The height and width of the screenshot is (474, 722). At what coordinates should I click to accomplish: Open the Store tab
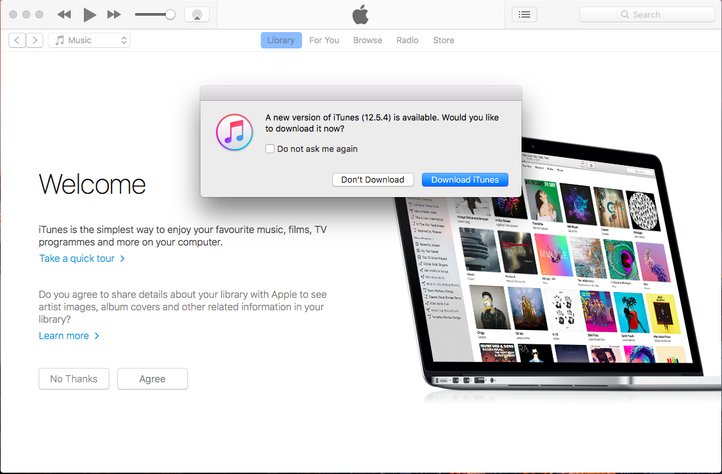pos(444,41)
